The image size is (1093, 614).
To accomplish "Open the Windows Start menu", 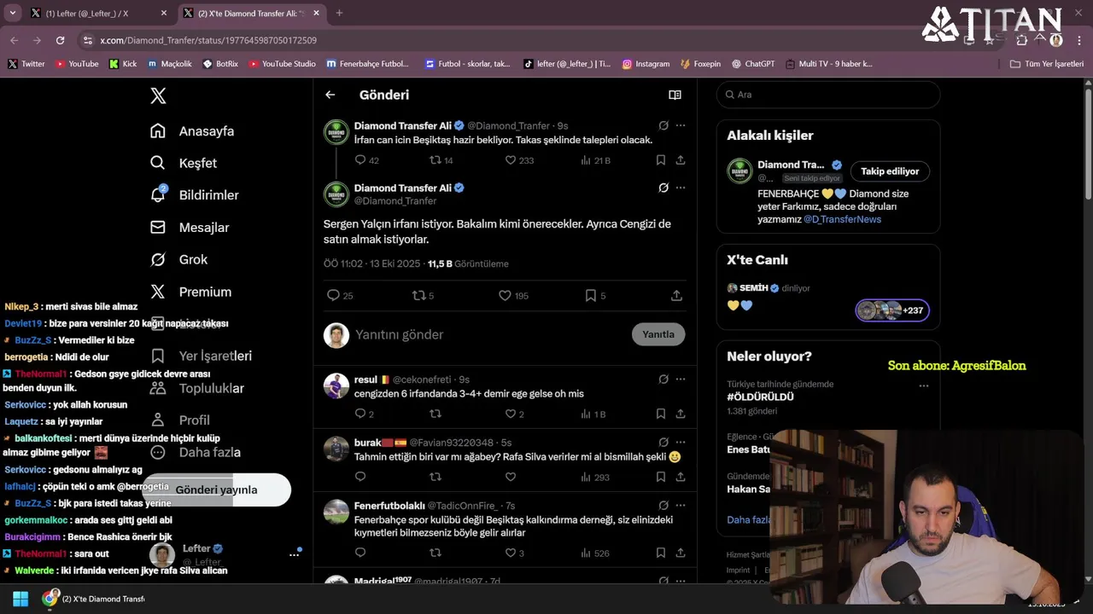I will (20, 599).
